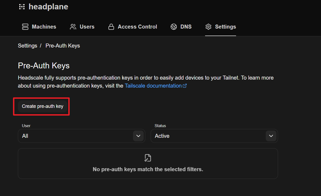The width and height of the screenshot is (321, 196).
Task: Select the Settings tab label
Action: 225,27
